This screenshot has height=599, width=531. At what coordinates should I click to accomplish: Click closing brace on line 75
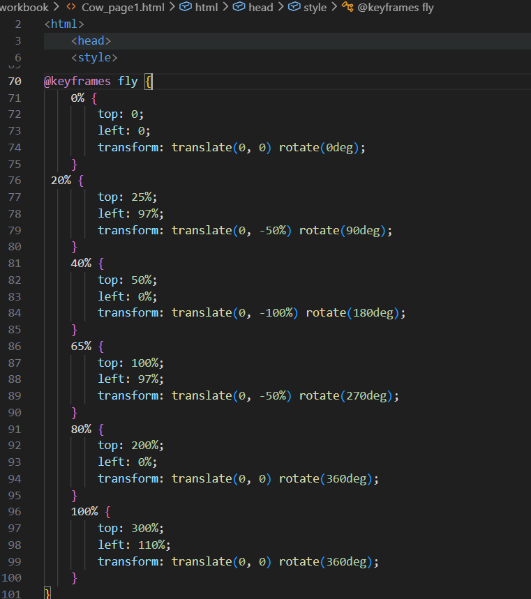[74, 165]
